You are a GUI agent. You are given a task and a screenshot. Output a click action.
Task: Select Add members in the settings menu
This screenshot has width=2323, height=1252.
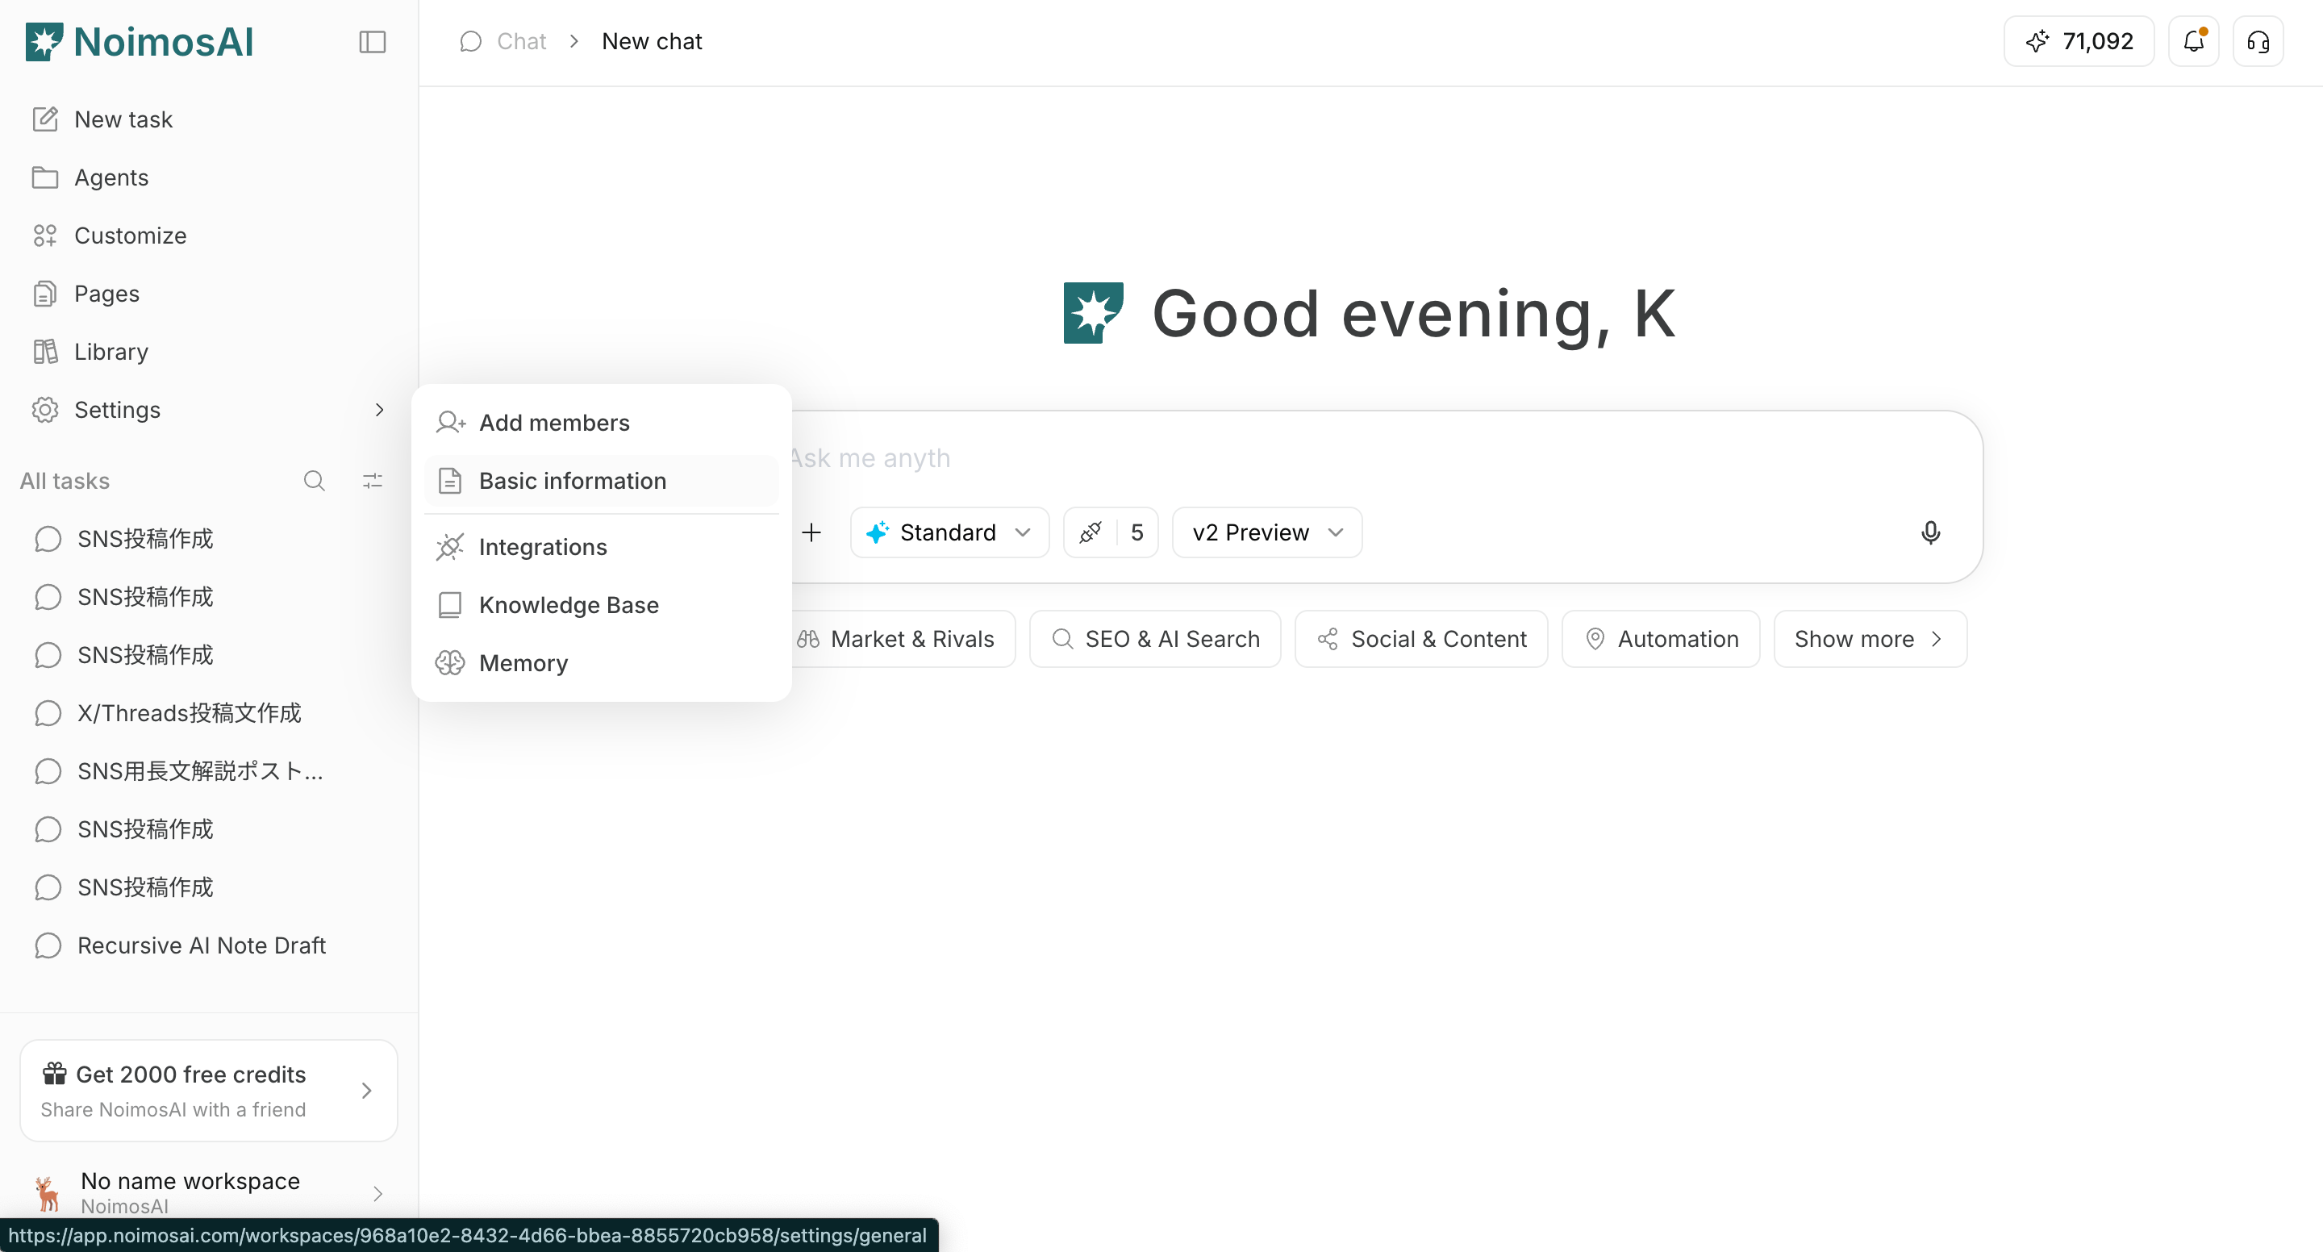(x=602, y=422)
